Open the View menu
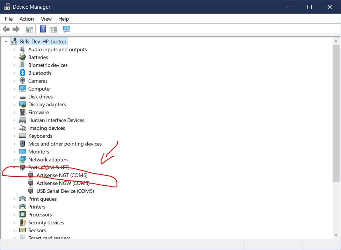 pos(46,19)
